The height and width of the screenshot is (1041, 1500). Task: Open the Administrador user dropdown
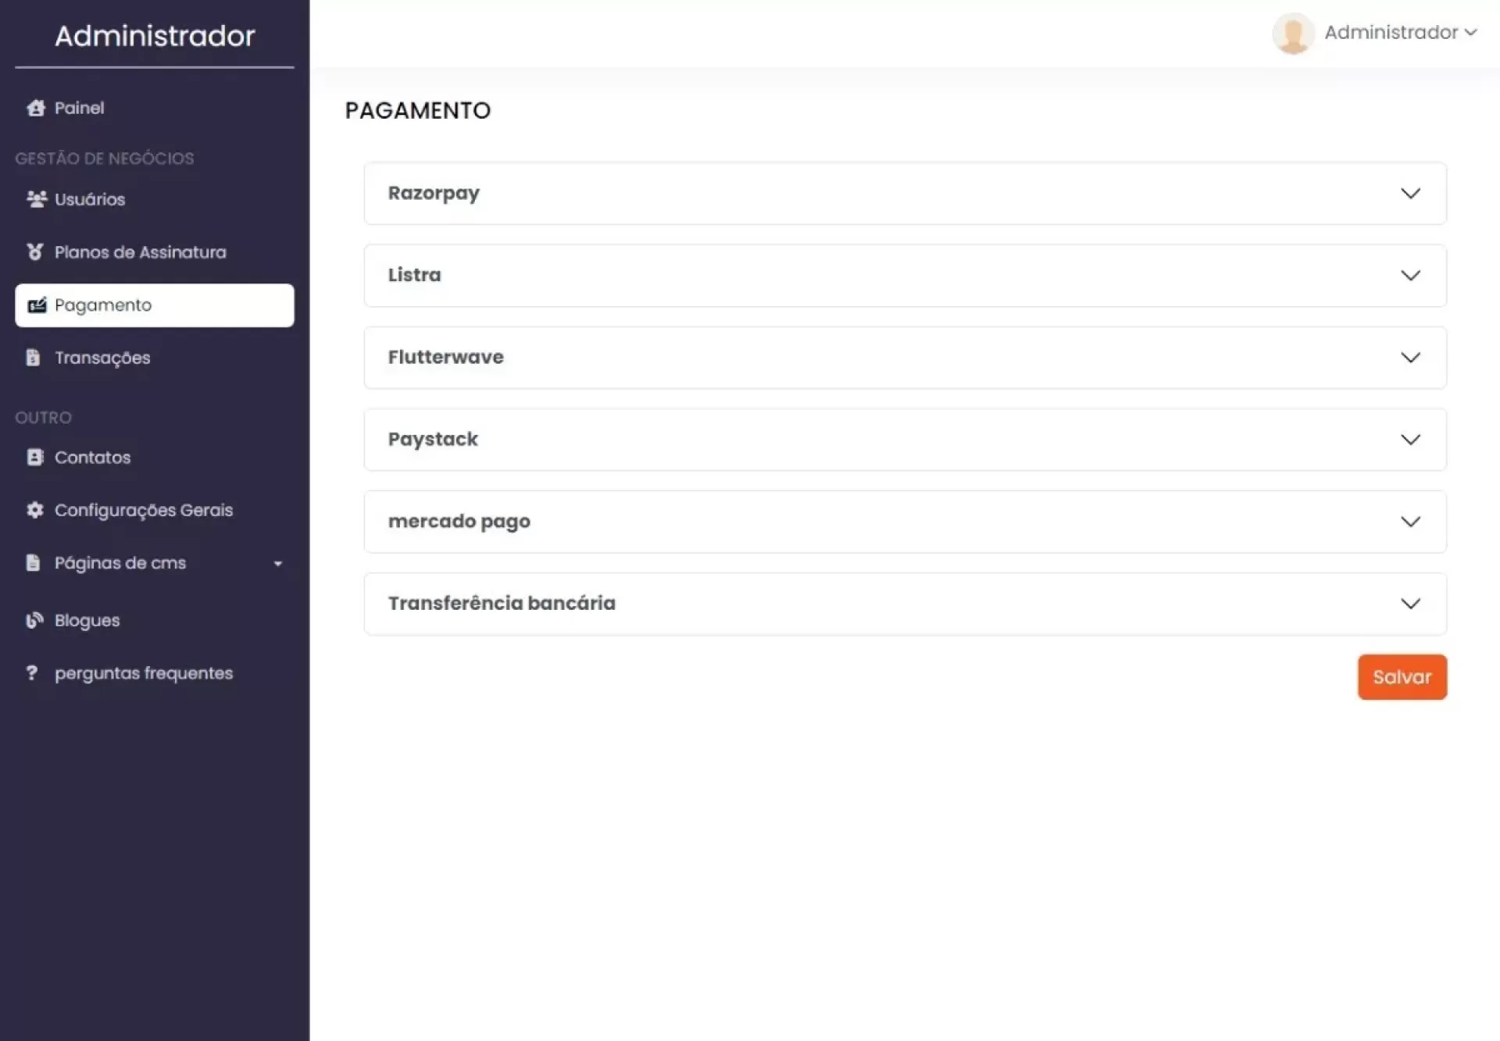[x=1399, y=32]
